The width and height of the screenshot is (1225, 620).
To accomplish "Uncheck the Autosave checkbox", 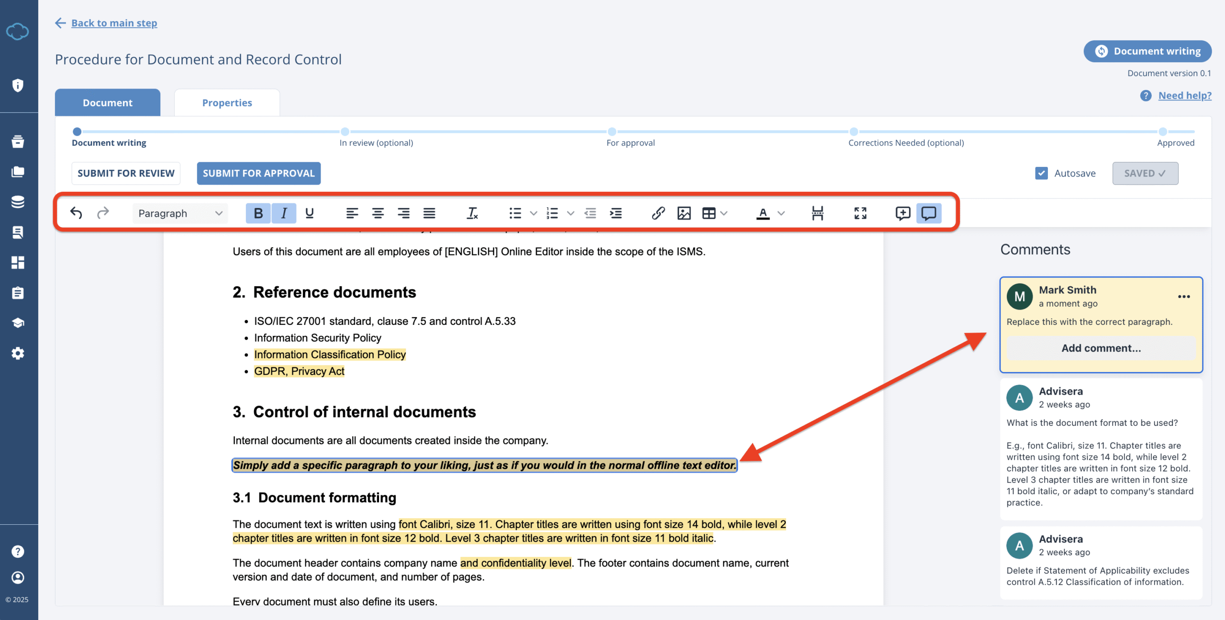I will (x=1041, y=173).
